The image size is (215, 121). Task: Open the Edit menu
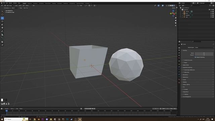point(7,3)
